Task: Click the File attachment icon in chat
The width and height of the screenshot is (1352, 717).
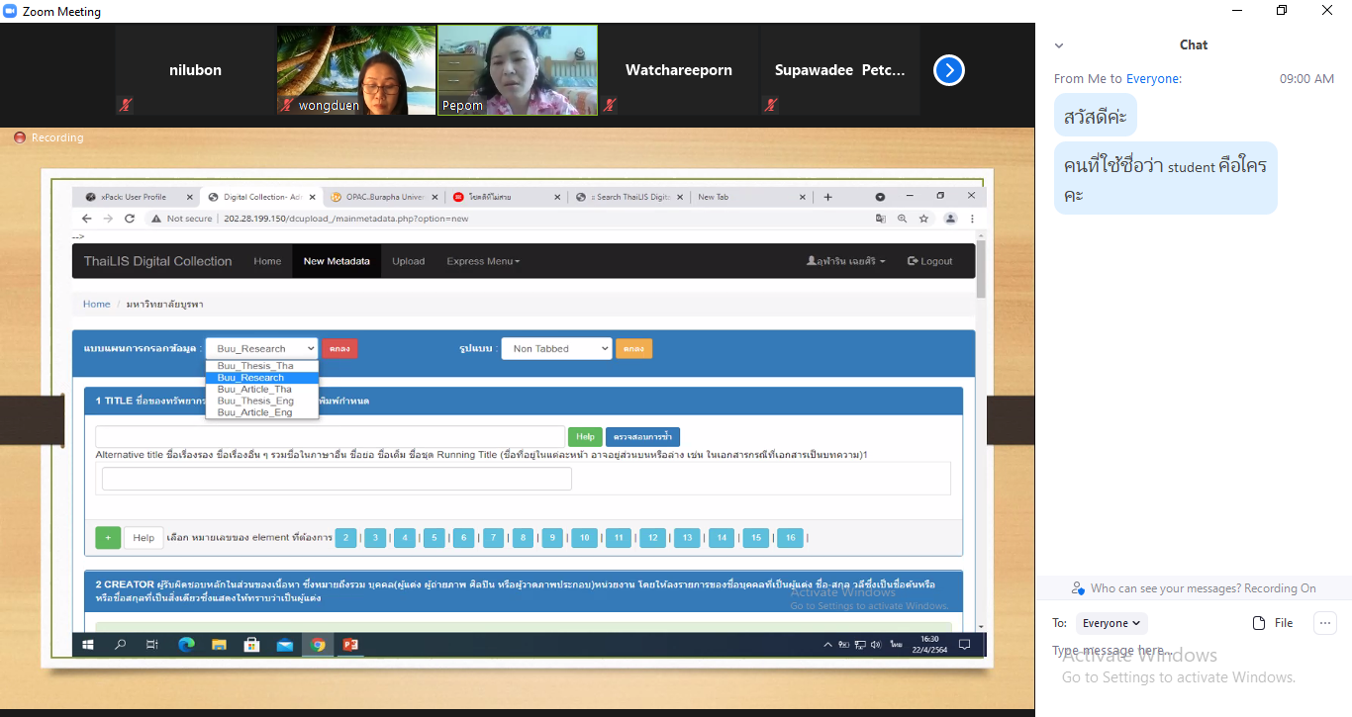Action: pyautogui.click(x=1272, y=623)
